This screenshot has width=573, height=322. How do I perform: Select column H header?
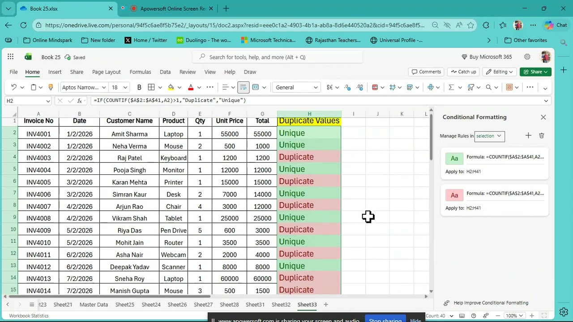pyautogui.click(x=309, y=114)
